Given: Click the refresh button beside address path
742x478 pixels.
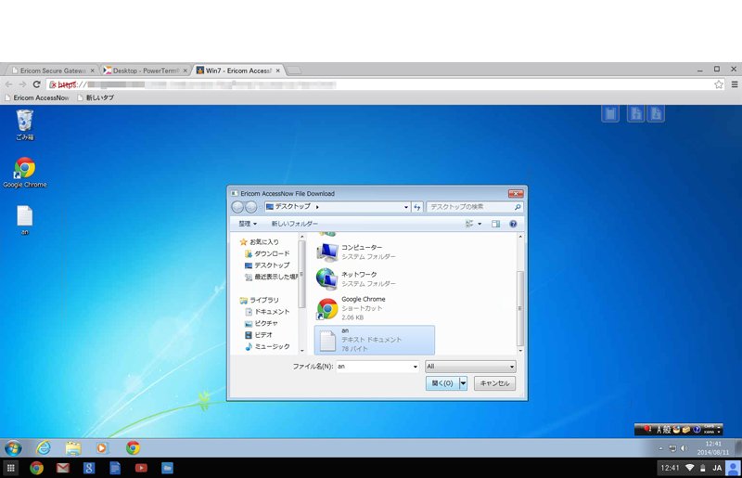Looking at the screenshot, I should point(416,207).
